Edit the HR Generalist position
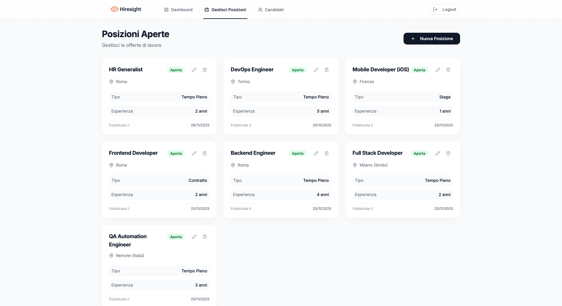 coord(194,70)
